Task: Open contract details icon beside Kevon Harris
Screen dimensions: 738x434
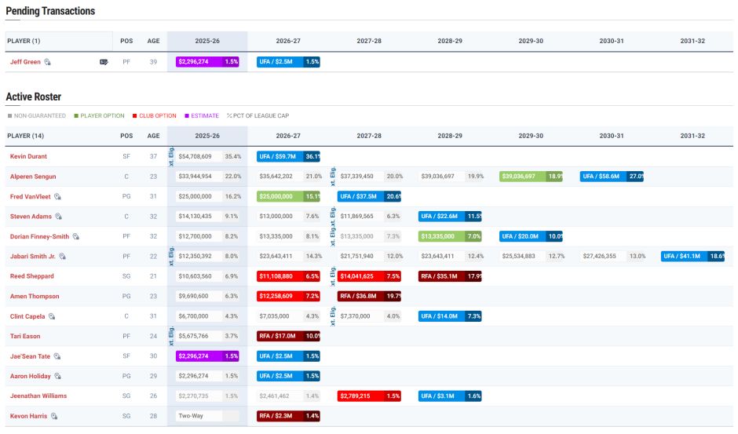Action: pos(54,416)
